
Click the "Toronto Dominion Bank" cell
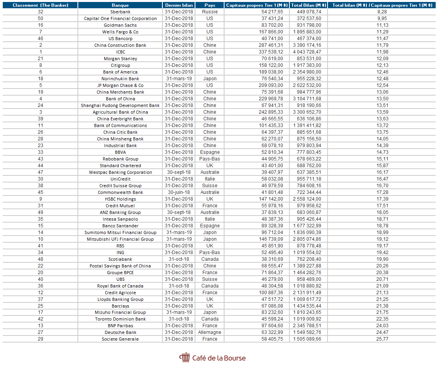pyautogui.click(x=120, y=319)
